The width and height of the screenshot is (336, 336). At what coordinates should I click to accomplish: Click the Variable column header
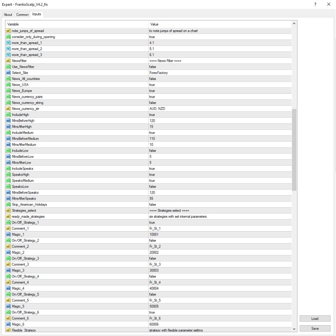(x=77, y=24)
